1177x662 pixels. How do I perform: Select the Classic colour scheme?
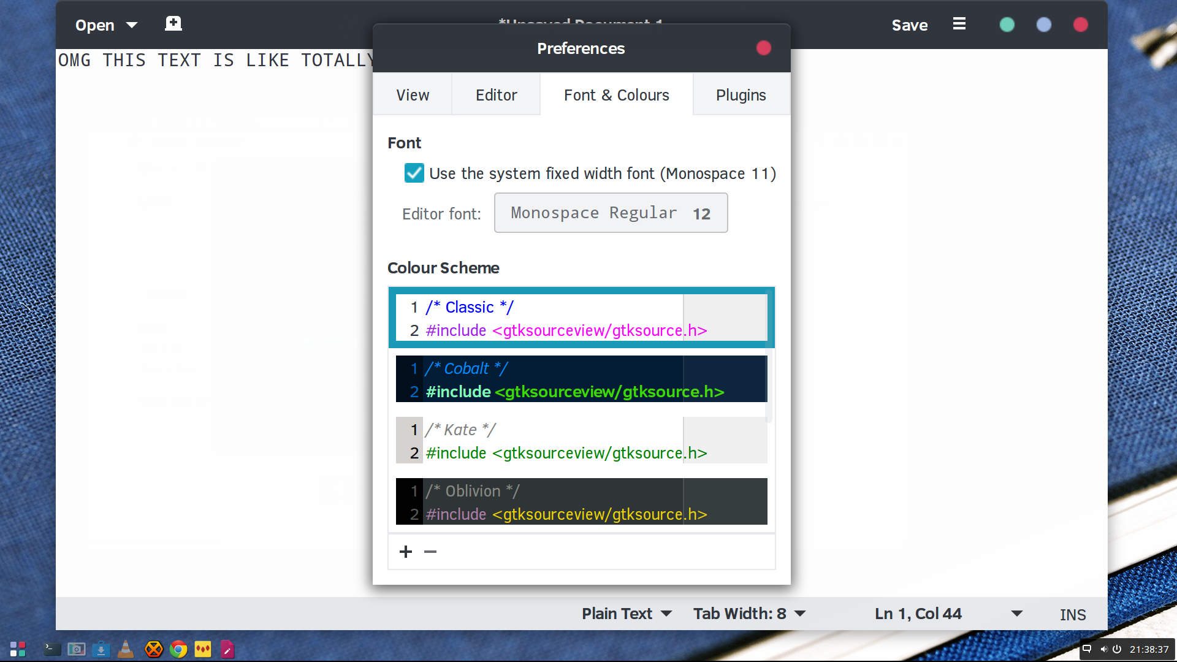point(581,318)
